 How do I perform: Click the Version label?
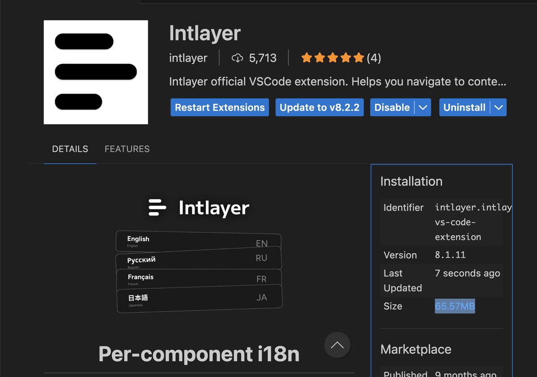click(x=400, y=255)
